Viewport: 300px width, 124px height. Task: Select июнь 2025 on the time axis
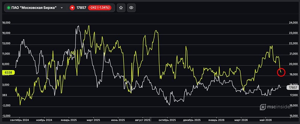pos(118,120)
